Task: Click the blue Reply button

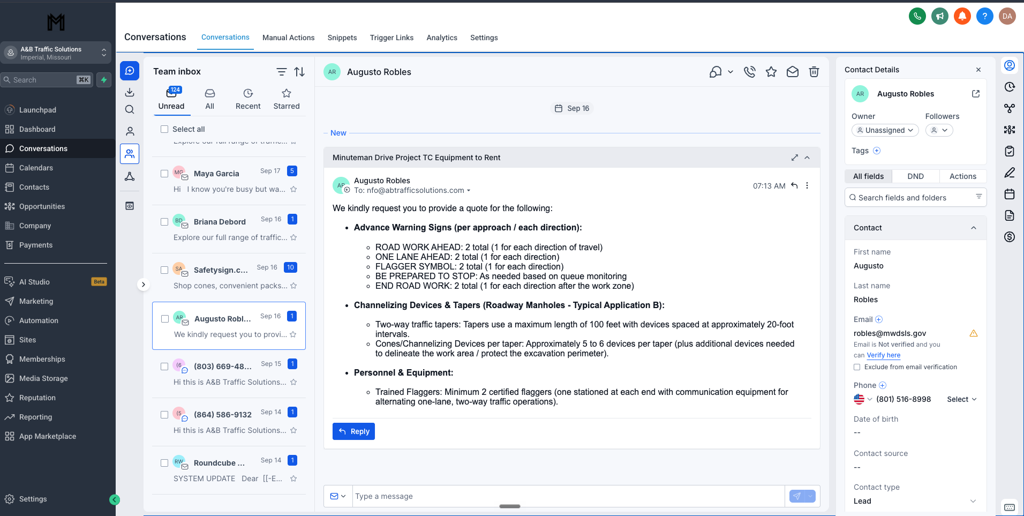Action: [353, 431]
